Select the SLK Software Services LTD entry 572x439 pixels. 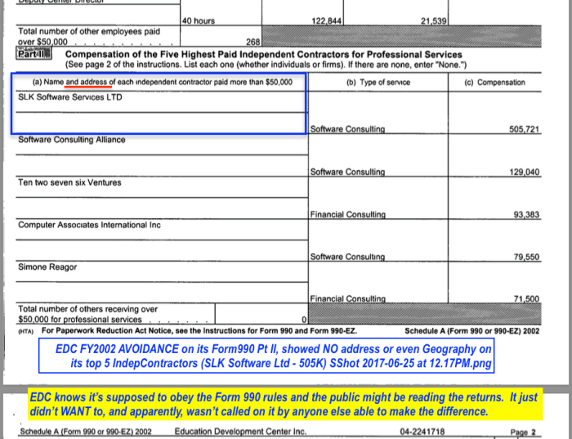[x=70, y=96]
